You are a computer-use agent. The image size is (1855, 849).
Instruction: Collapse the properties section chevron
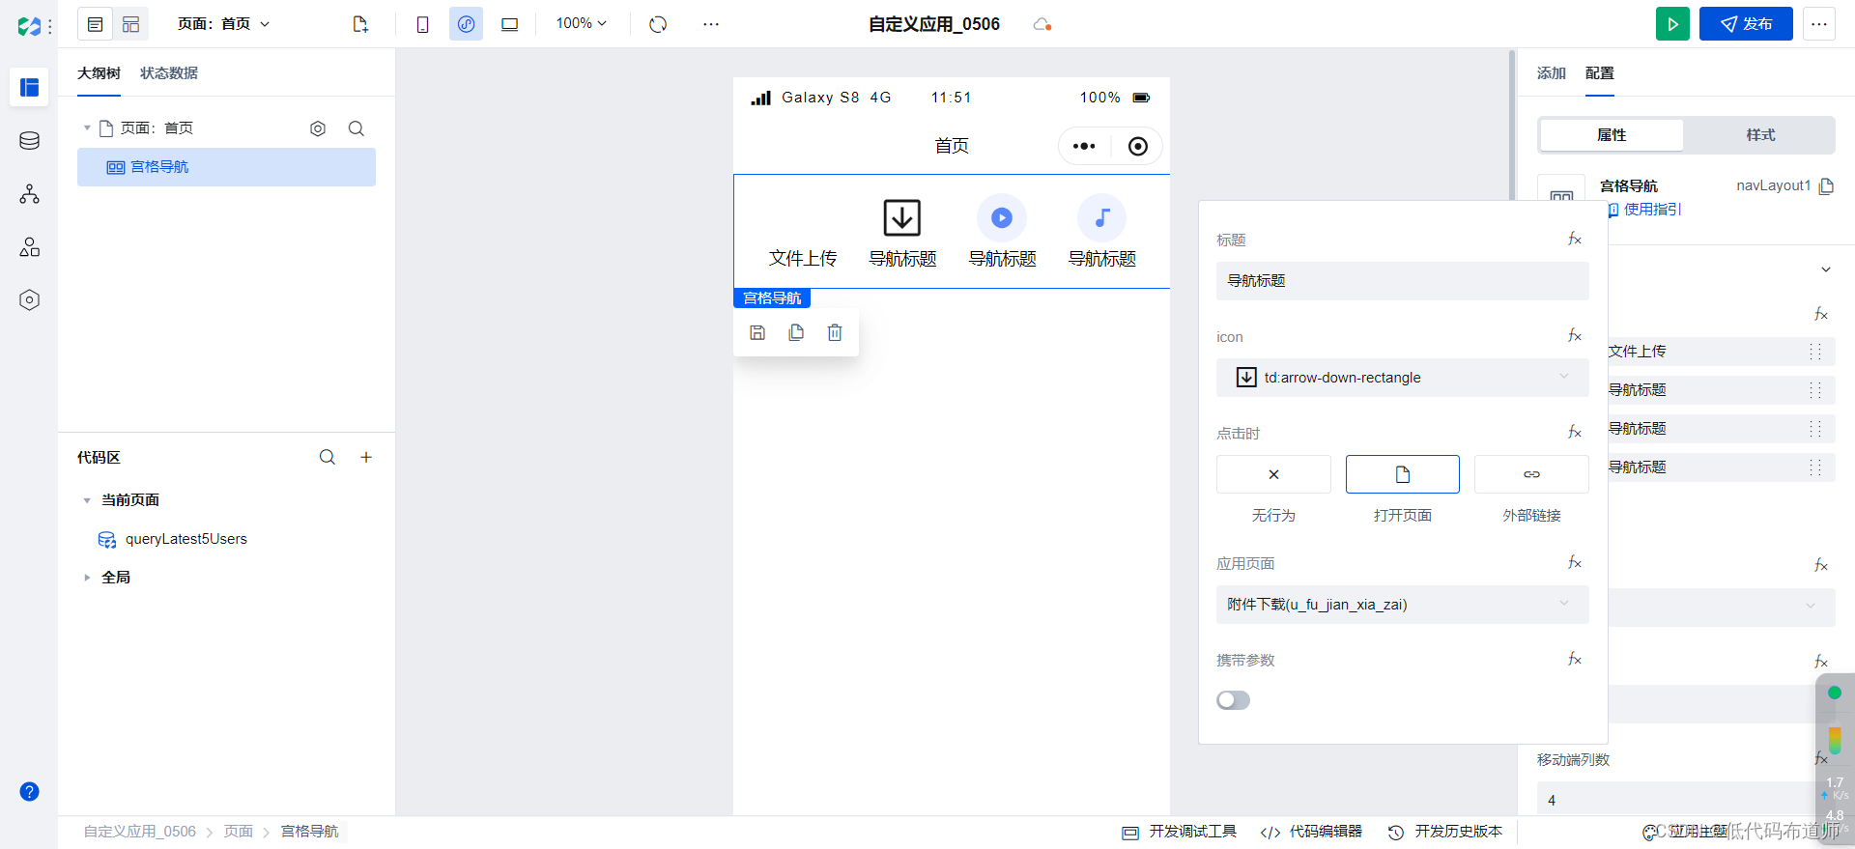[x=1826, y=269]
